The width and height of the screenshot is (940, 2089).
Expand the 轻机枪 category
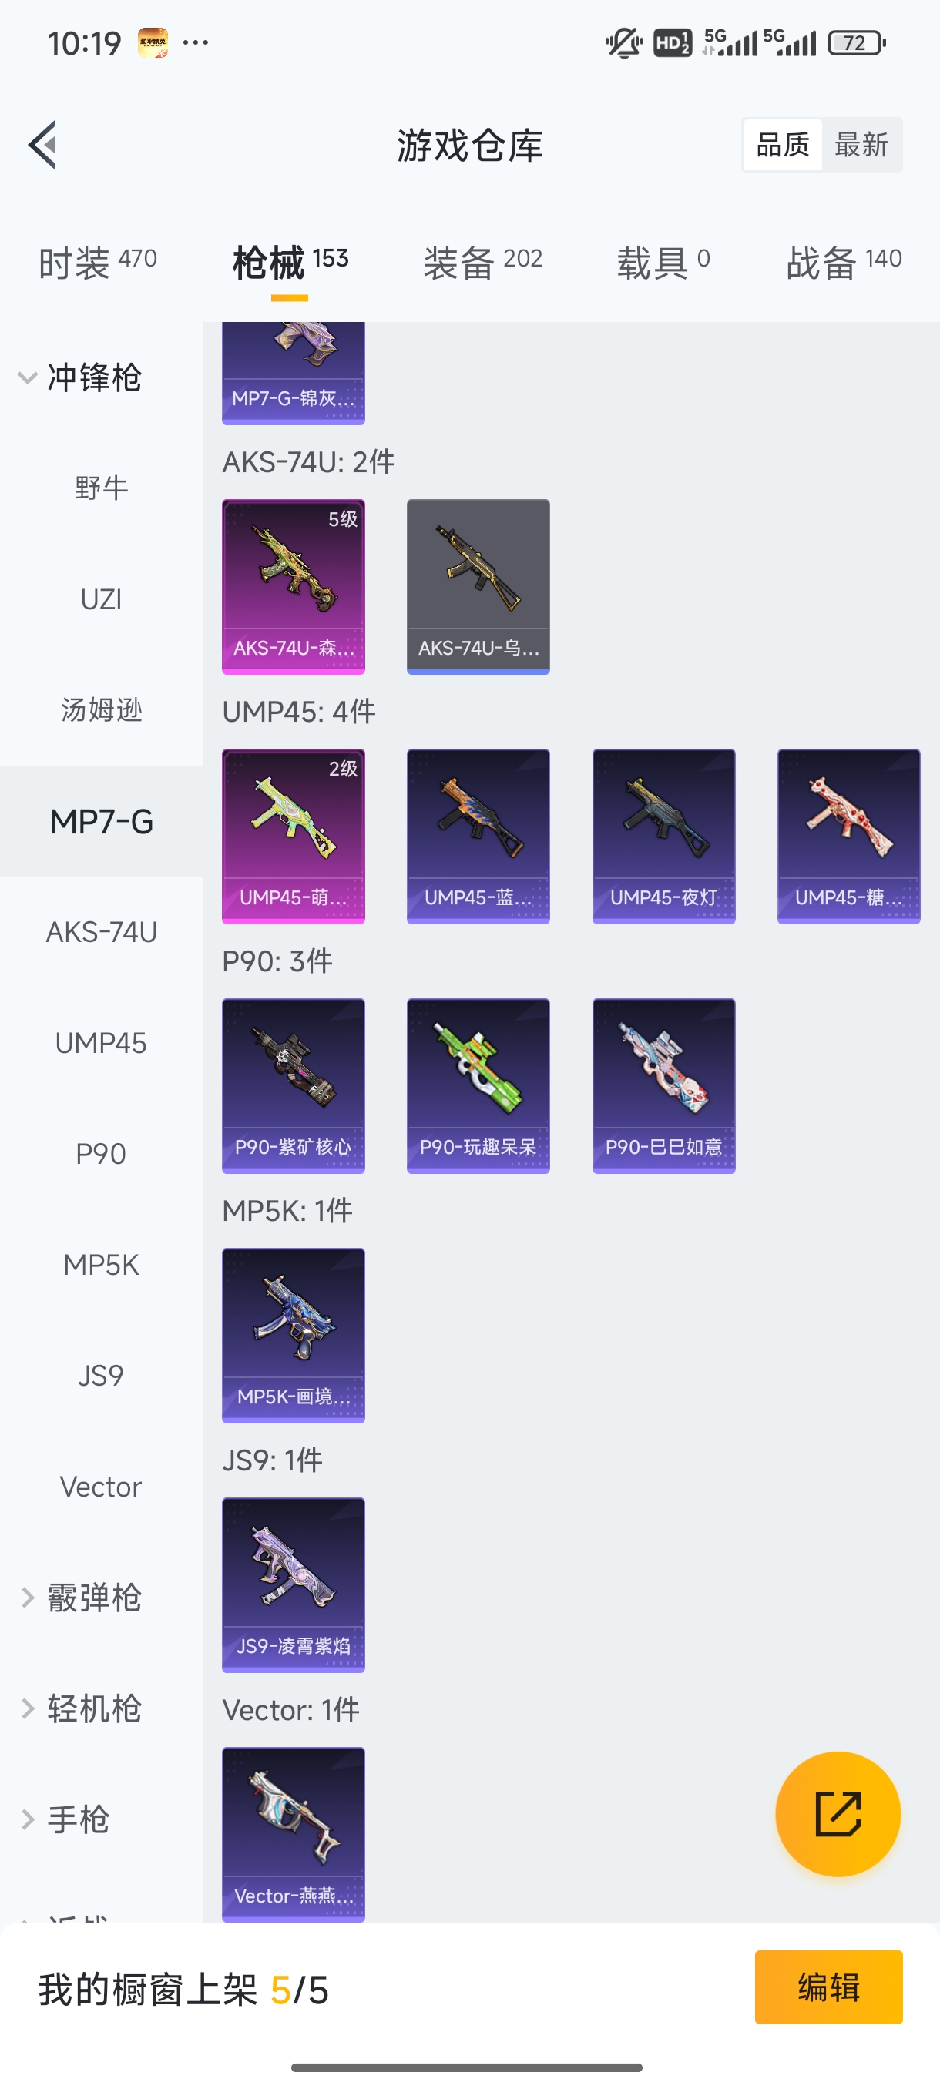pos(81,1708)
